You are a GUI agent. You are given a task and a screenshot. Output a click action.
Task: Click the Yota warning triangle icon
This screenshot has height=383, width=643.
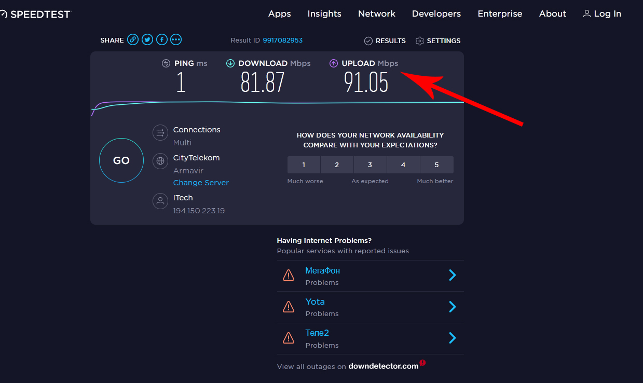click(289, 307)
